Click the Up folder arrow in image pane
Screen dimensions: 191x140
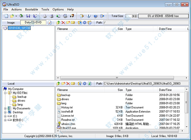point(58,23)
